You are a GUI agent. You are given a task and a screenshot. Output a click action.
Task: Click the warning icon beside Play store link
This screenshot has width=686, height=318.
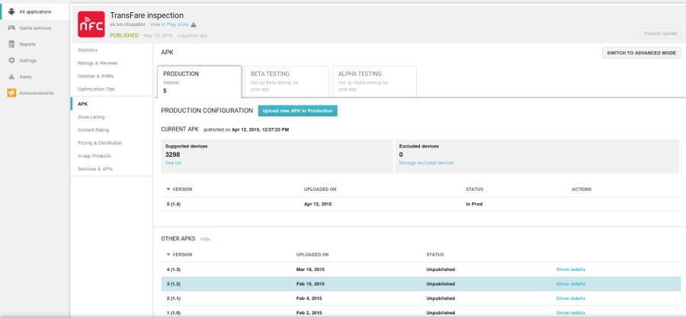194,25
